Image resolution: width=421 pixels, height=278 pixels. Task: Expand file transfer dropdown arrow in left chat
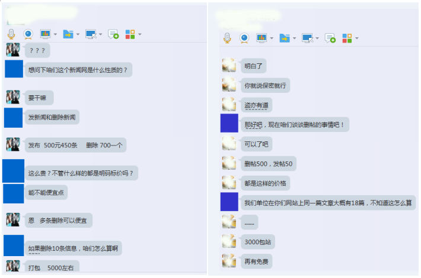coord(78,34)
